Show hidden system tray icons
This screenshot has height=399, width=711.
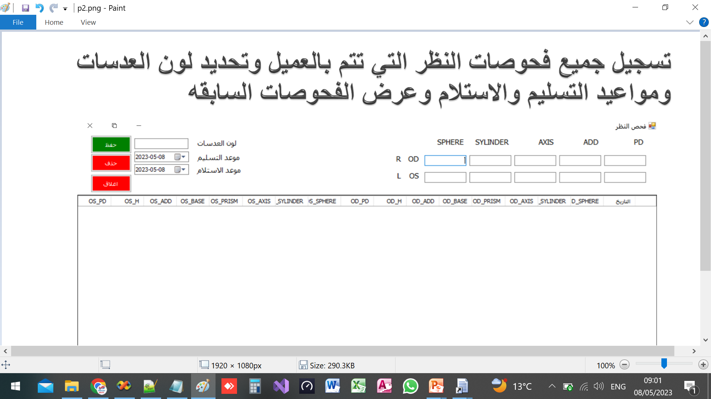552,386
